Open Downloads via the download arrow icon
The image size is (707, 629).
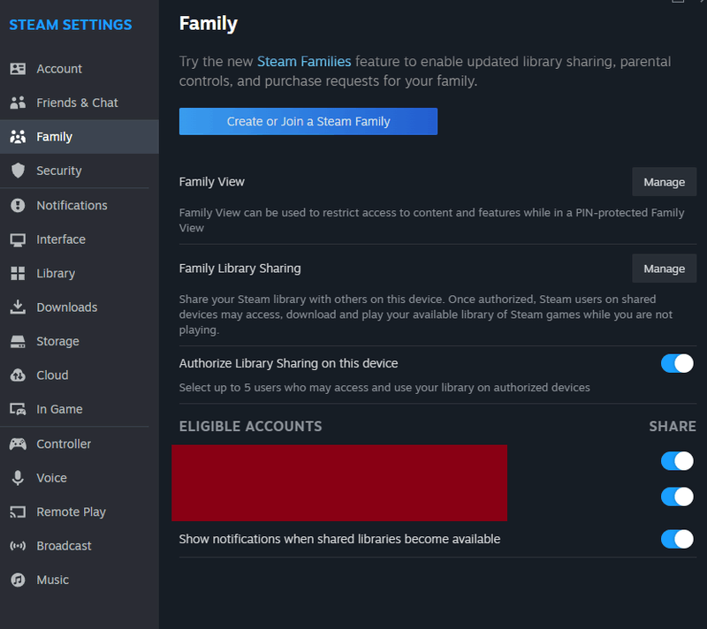coord(18,307)
